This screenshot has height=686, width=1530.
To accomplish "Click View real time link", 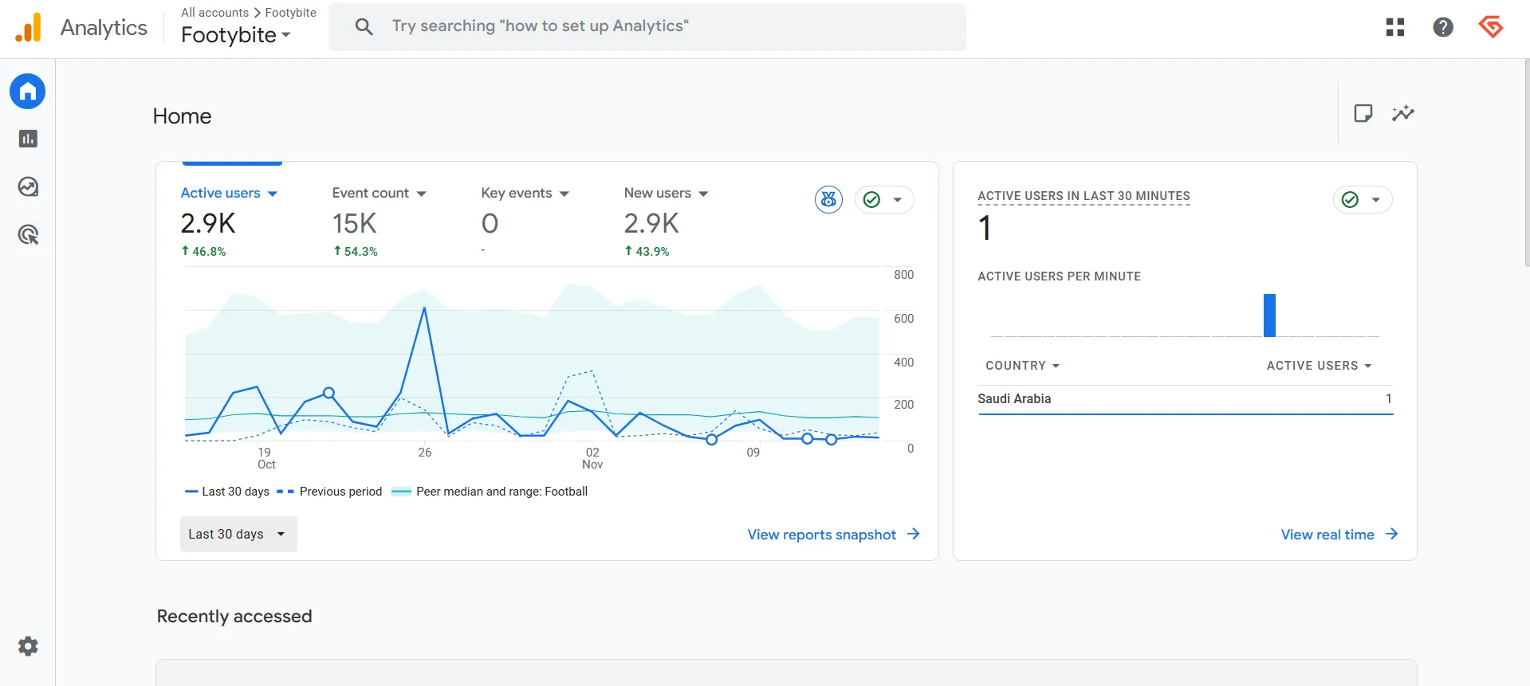I will (x=1339, y=534).
